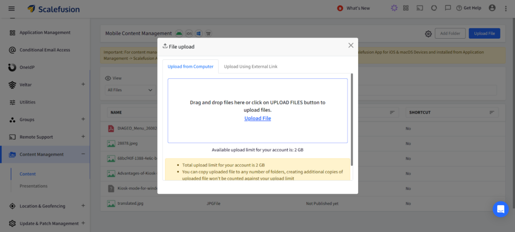Click the Application Management grid icon
Image resolution: width=515 pixels, height=232 pixels.
click(x=13, y=33)
